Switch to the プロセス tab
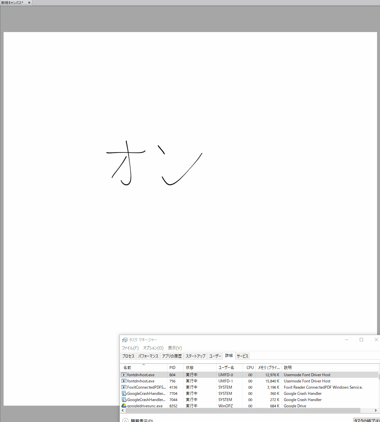 (128, 356)
